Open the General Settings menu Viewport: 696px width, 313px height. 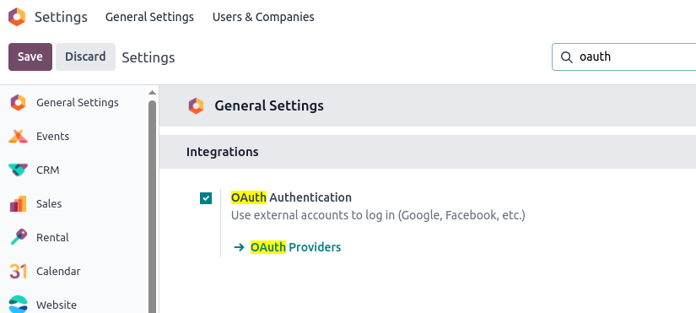pyautogui.click(x=149, y=17)
